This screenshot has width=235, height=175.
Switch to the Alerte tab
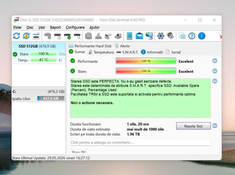pos(122,46)
